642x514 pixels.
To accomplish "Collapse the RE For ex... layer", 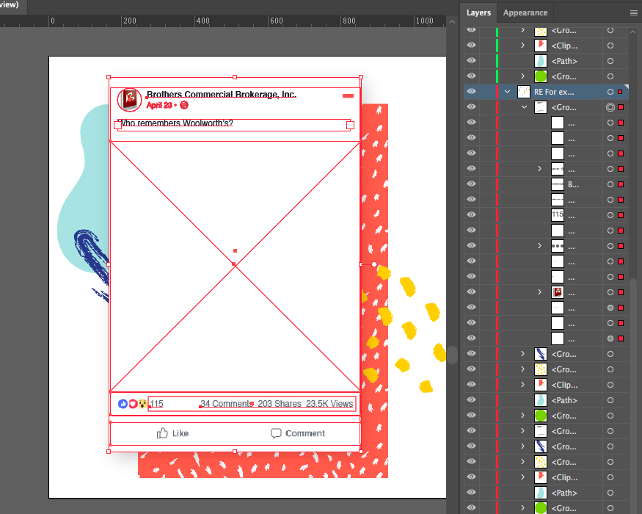I will pyautogui.click(x=507, y=92).
